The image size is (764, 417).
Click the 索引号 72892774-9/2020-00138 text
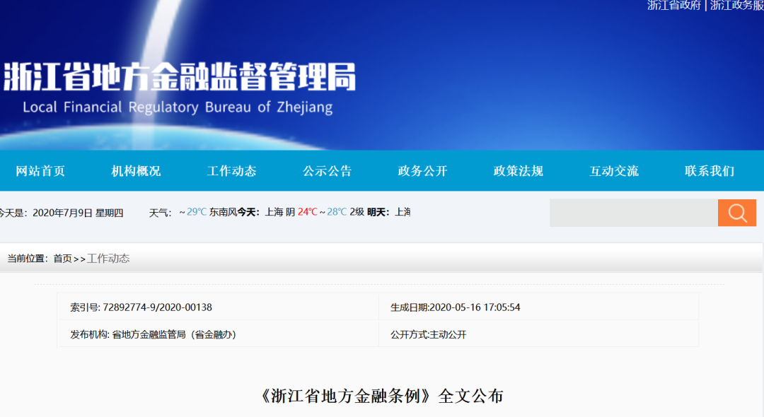point(141,307)
